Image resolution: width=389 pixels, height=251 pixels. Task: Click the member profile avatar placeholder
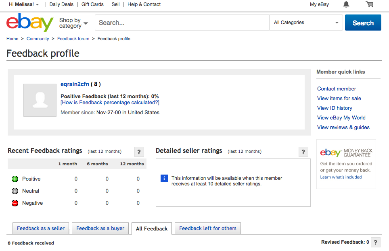point(40,100)
